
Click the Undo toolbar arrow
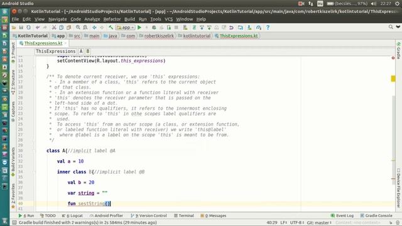pyautogui.click(x=38, y=28)
